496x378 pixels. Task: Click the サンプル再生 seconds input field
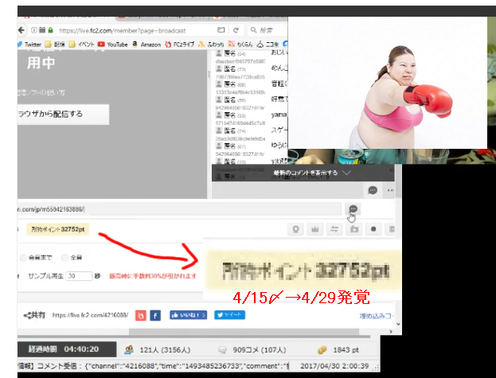(x=79, y=276)
